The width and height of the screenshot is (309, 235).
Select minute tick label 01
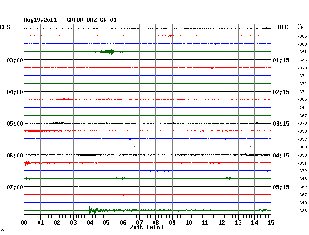click(x=40, y=223)
